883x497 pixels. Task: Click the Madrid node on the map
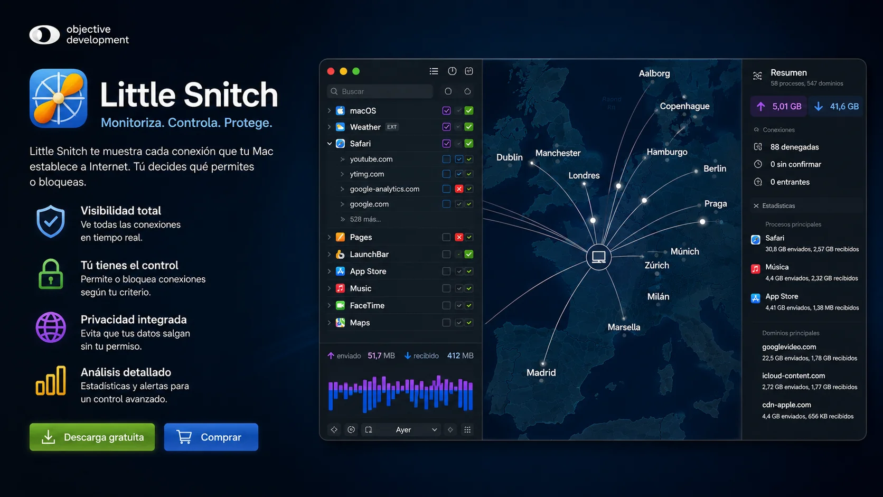coord(542,363)
